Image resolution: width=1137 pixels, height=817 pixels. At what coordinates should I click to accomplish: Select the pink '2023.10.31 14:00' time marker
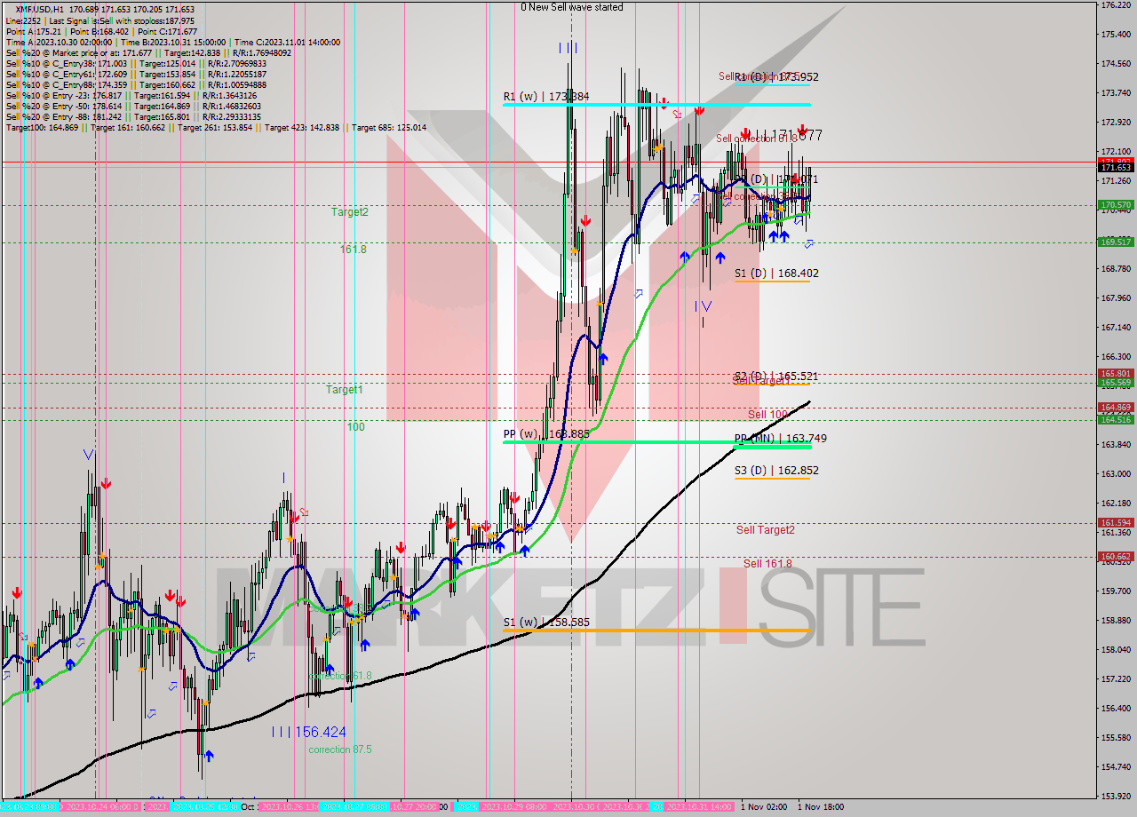pos(698,807)
